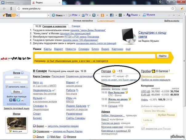Expand the Игры dropdown arrow
The image size is (186, 140).
(x=79, y=15)
